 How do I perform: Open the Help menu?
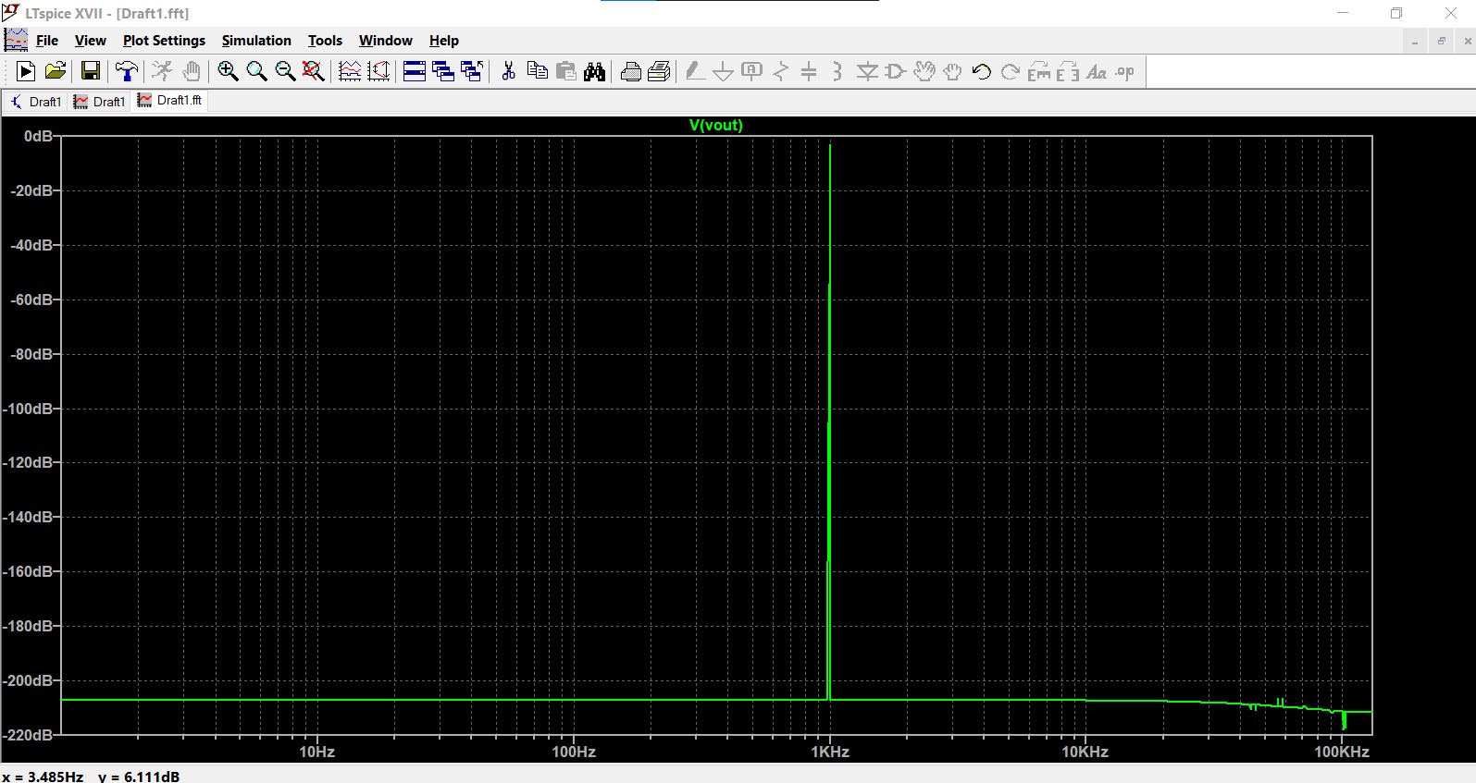[x=444, y=41]
